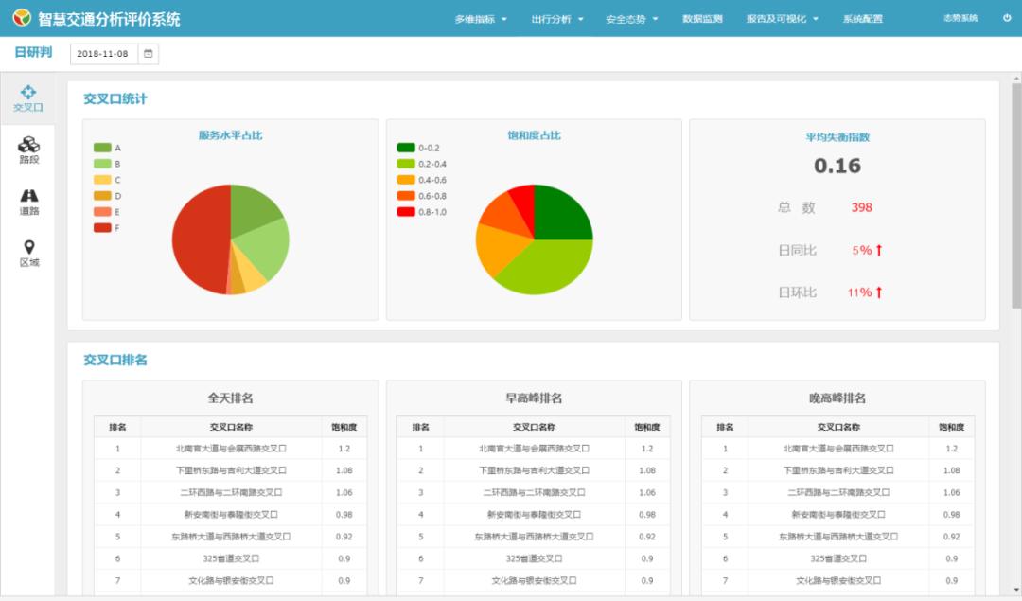Open the 报告及可视化 dropdown menu
The width and height of the screenshot is (1022, 601).
pyautogui.click(x=782, y=19)
